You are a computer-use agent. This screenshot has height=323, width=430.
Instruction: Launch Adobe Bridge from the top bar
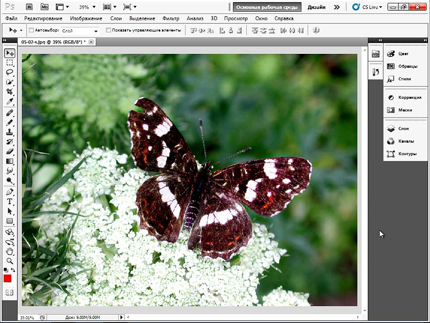coord(30,7)
